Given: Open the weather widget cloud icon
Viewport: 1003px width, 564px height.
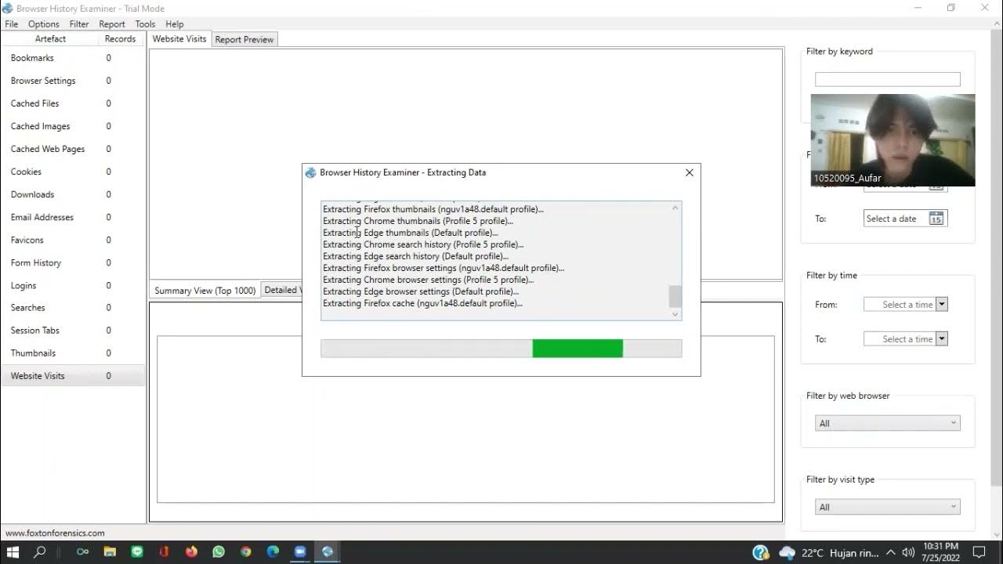Looking at the screenshot, I should pos(787,552).
